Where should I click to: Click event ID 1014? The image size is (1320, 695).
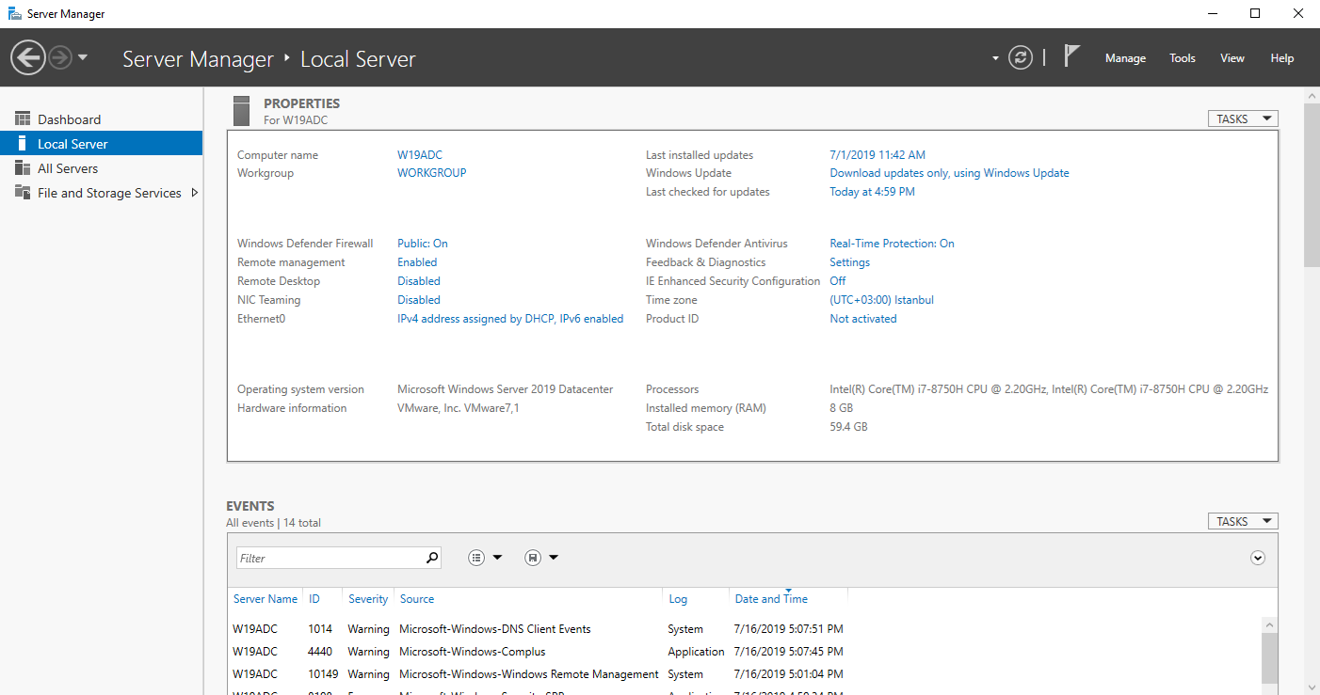point(321,629)
